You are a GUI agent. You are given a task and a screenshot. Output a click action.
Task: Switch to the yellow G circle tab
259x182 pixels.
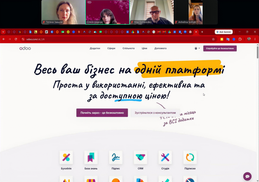[68, 32]
